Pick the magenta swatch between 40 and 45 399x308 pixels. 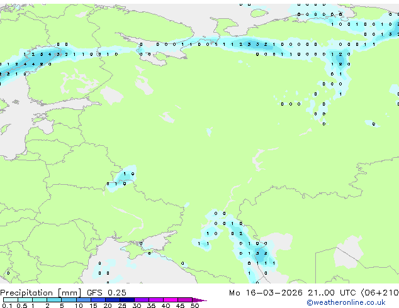pos(171,300)
